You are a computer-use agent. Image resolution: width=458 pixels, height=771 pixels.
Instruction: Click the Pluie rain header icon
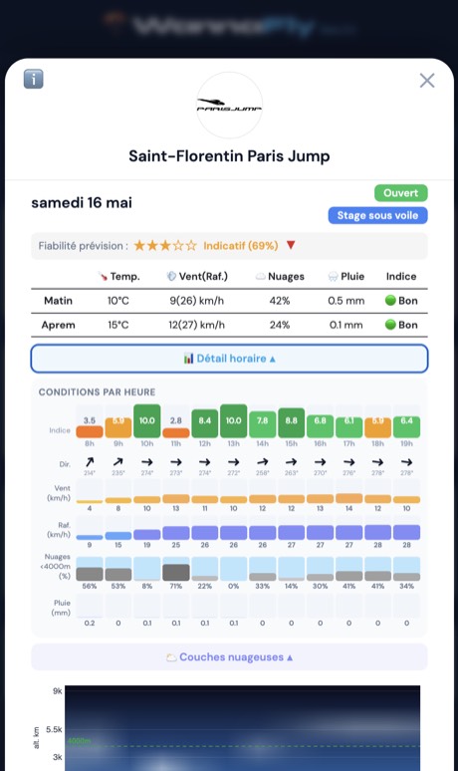333,277
